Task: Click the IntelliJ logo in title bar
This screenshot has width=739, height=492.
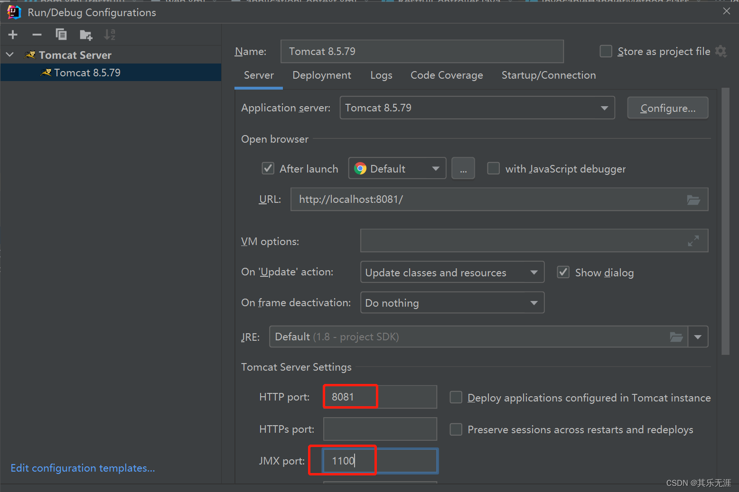Action: pos(14,12)
